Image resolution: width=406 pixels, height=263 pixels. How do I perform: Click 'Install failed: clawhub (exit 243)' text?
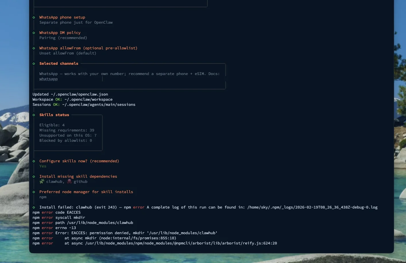(x=78, y=207)
